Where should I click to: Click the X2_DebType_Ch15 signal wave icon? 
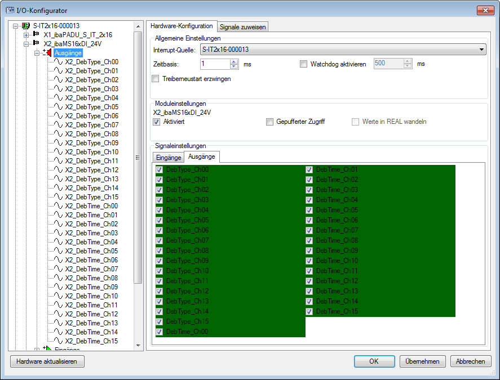[x=58, y=197]
